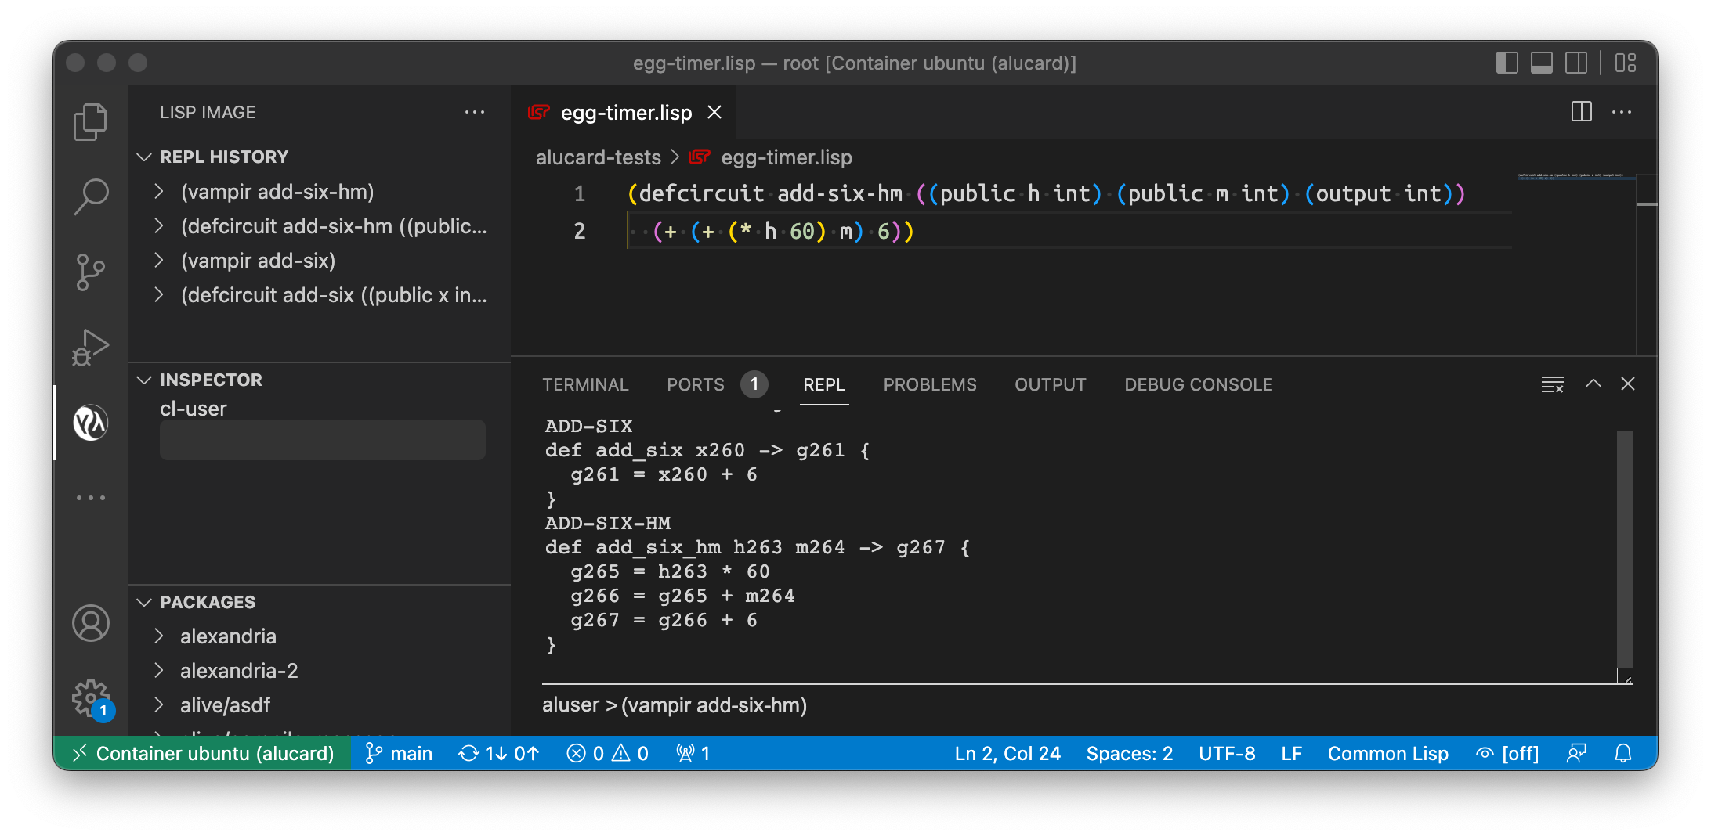Collapse the PACKAGES section

tap(144, 602)
